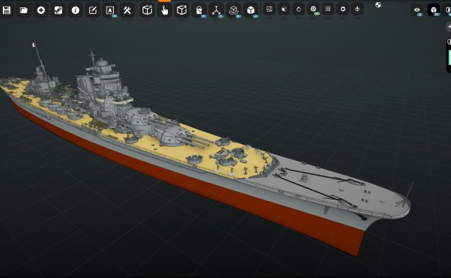Open a file with the folder icon
The height and width of the screenshot is (278, 451).
click(24, 10)
